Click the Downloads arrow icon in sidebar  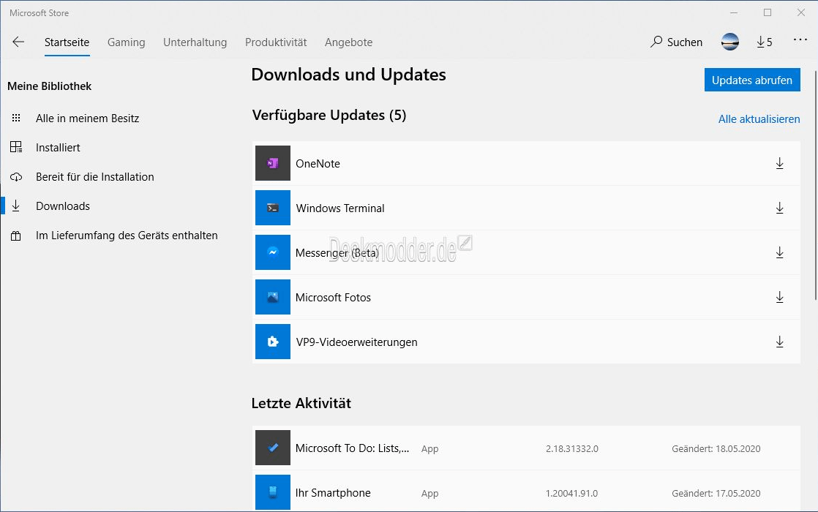pos(16,206)
